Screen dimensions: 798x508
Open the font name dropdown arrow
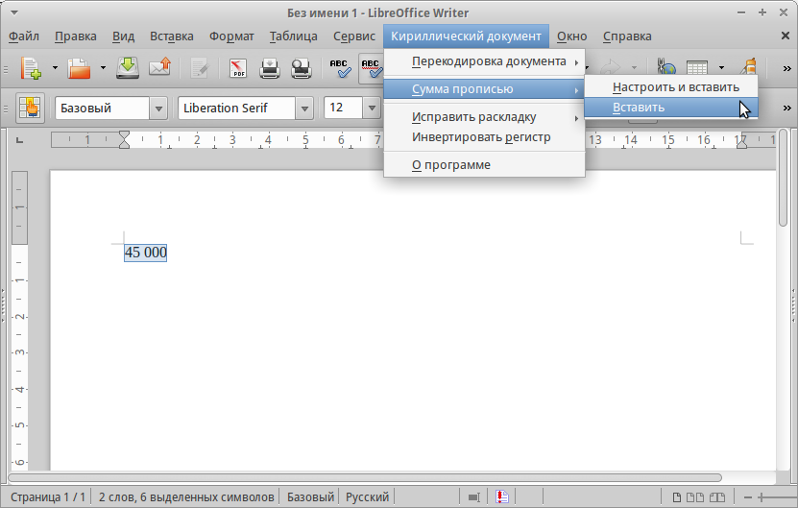[x=304, y=109]
